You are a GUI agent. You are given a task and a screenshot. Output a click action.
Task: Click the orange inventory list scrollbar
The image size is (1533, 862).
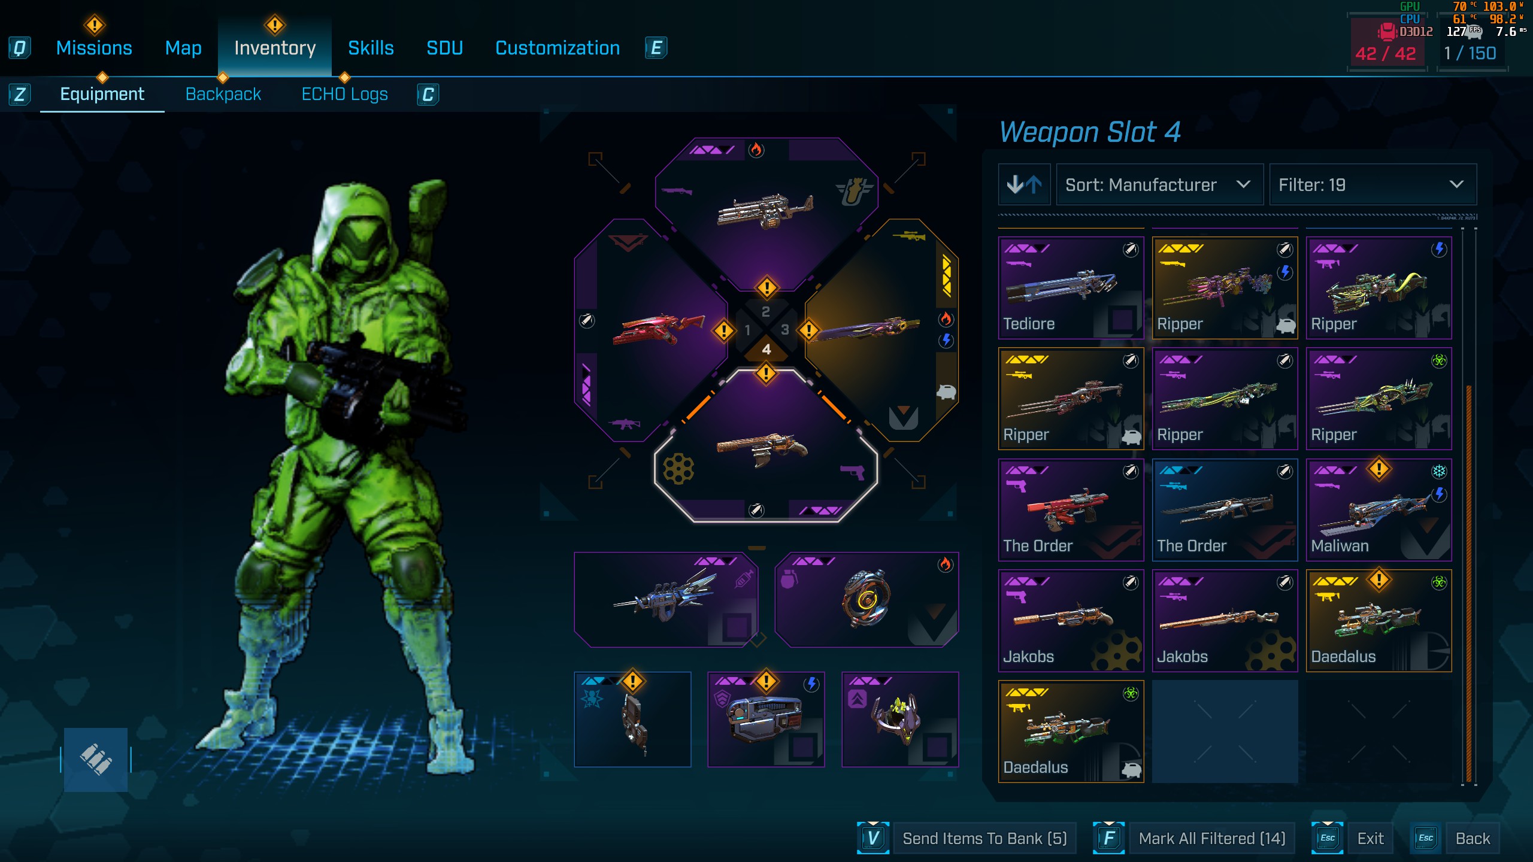[1468, 584]
